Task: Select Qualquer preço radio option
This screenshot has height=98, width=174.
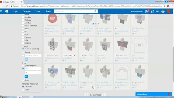Action: [23, 66]
